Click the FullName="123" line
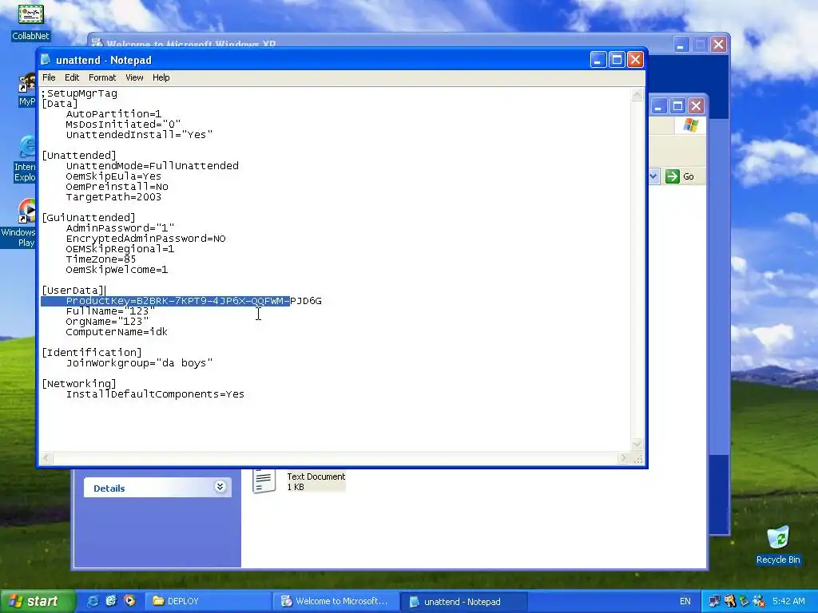 [110, 311]
